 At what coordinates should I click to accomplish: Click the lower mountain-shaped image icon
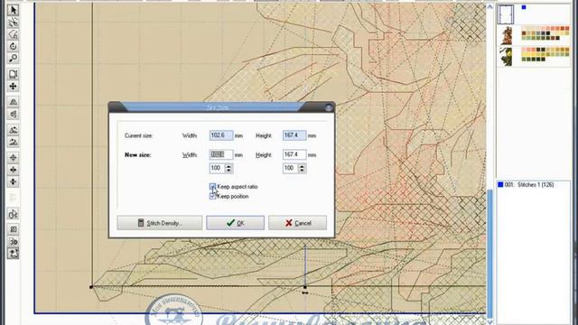coord(13,142)
